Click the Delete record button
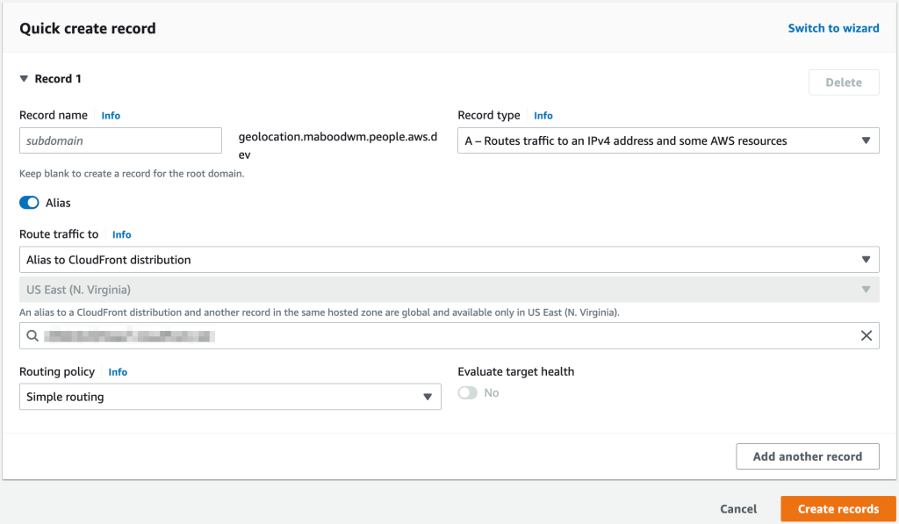 coord(843,83)
